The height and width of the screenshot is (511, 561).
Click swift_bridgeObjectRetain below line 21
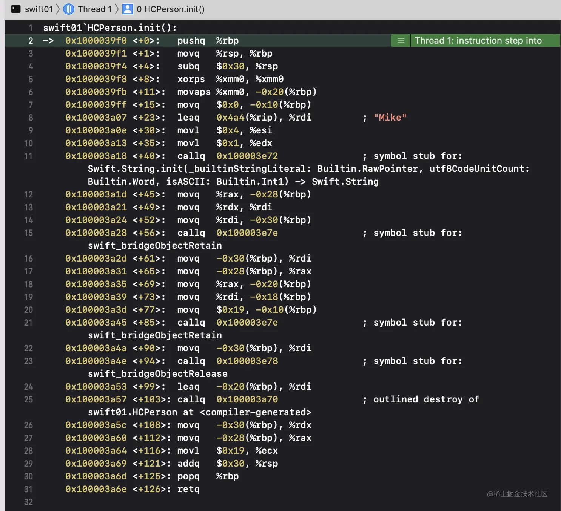[x=155, y=335]
